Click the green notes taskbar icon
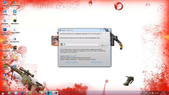The height and width of the screenshot is (95, 169). 42,93
